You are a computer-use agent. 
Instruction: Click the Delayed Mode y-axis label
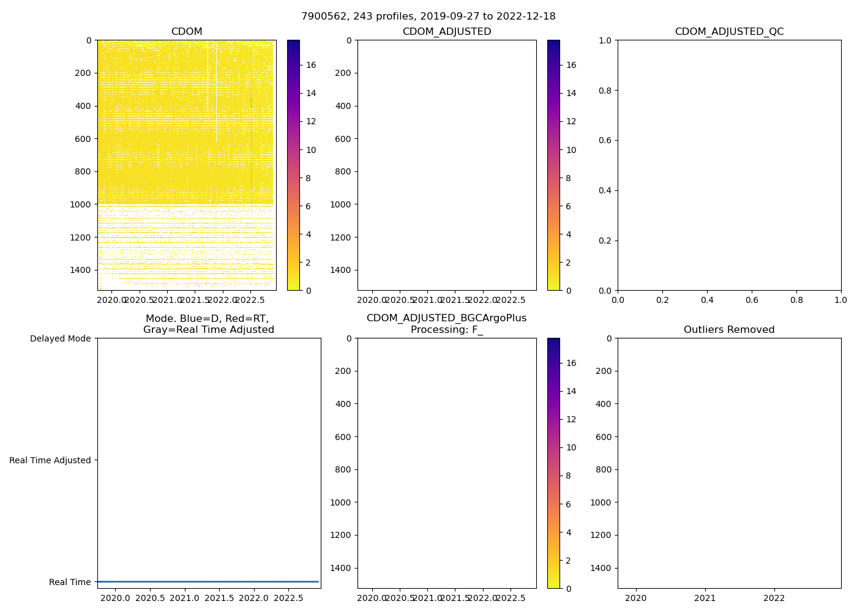pyautogui.click(x=60, y=338)
